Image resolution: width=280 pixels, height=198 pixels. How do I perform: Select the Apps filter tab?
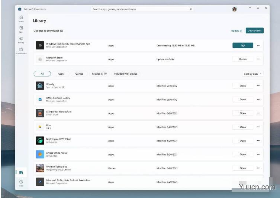coord(61,74)
